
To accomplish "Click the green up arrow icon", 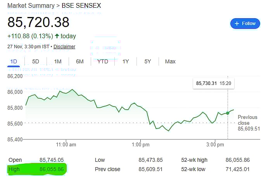I will [57, 36].
